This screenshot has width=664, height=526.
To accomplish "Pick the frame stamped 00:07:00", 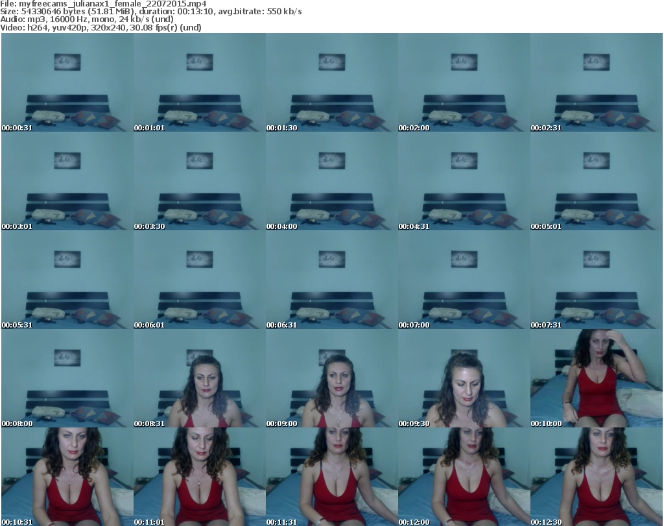I will pyautogui.click(x=464, y=280).
